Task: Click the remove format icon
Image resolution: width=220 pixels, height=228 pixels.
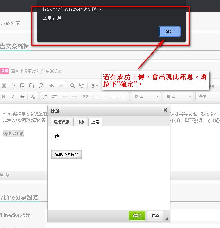Action: (x=33, y=96)
